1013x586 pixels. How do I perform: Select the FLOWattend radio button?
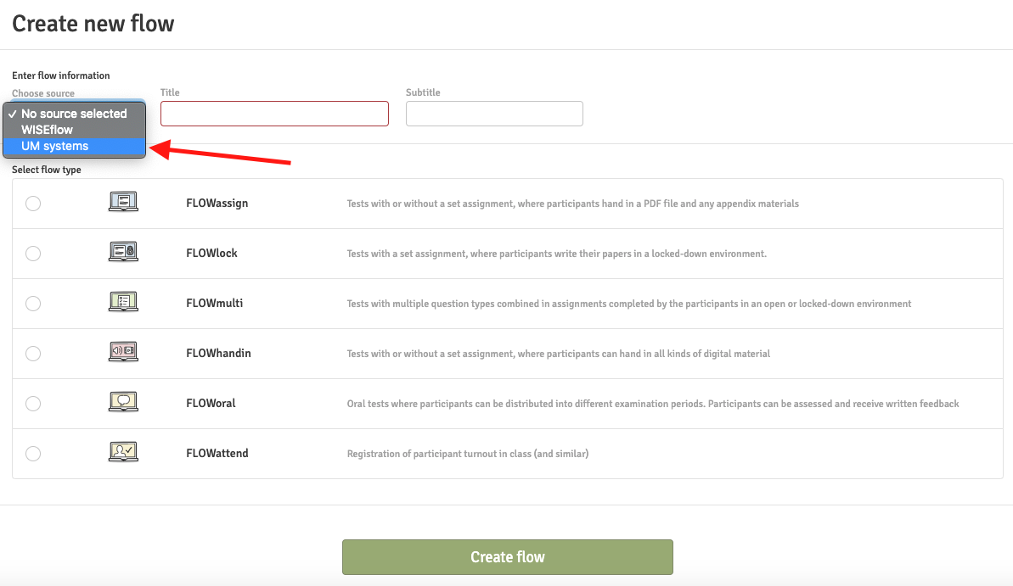click(x=33, y=454)
